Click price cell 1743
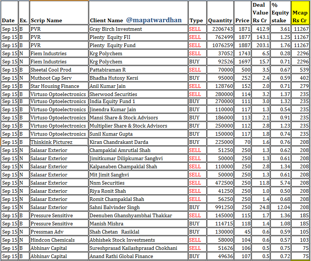Image resolution: width=311 pixels, height=261 pixels. (x=243, y=53)
